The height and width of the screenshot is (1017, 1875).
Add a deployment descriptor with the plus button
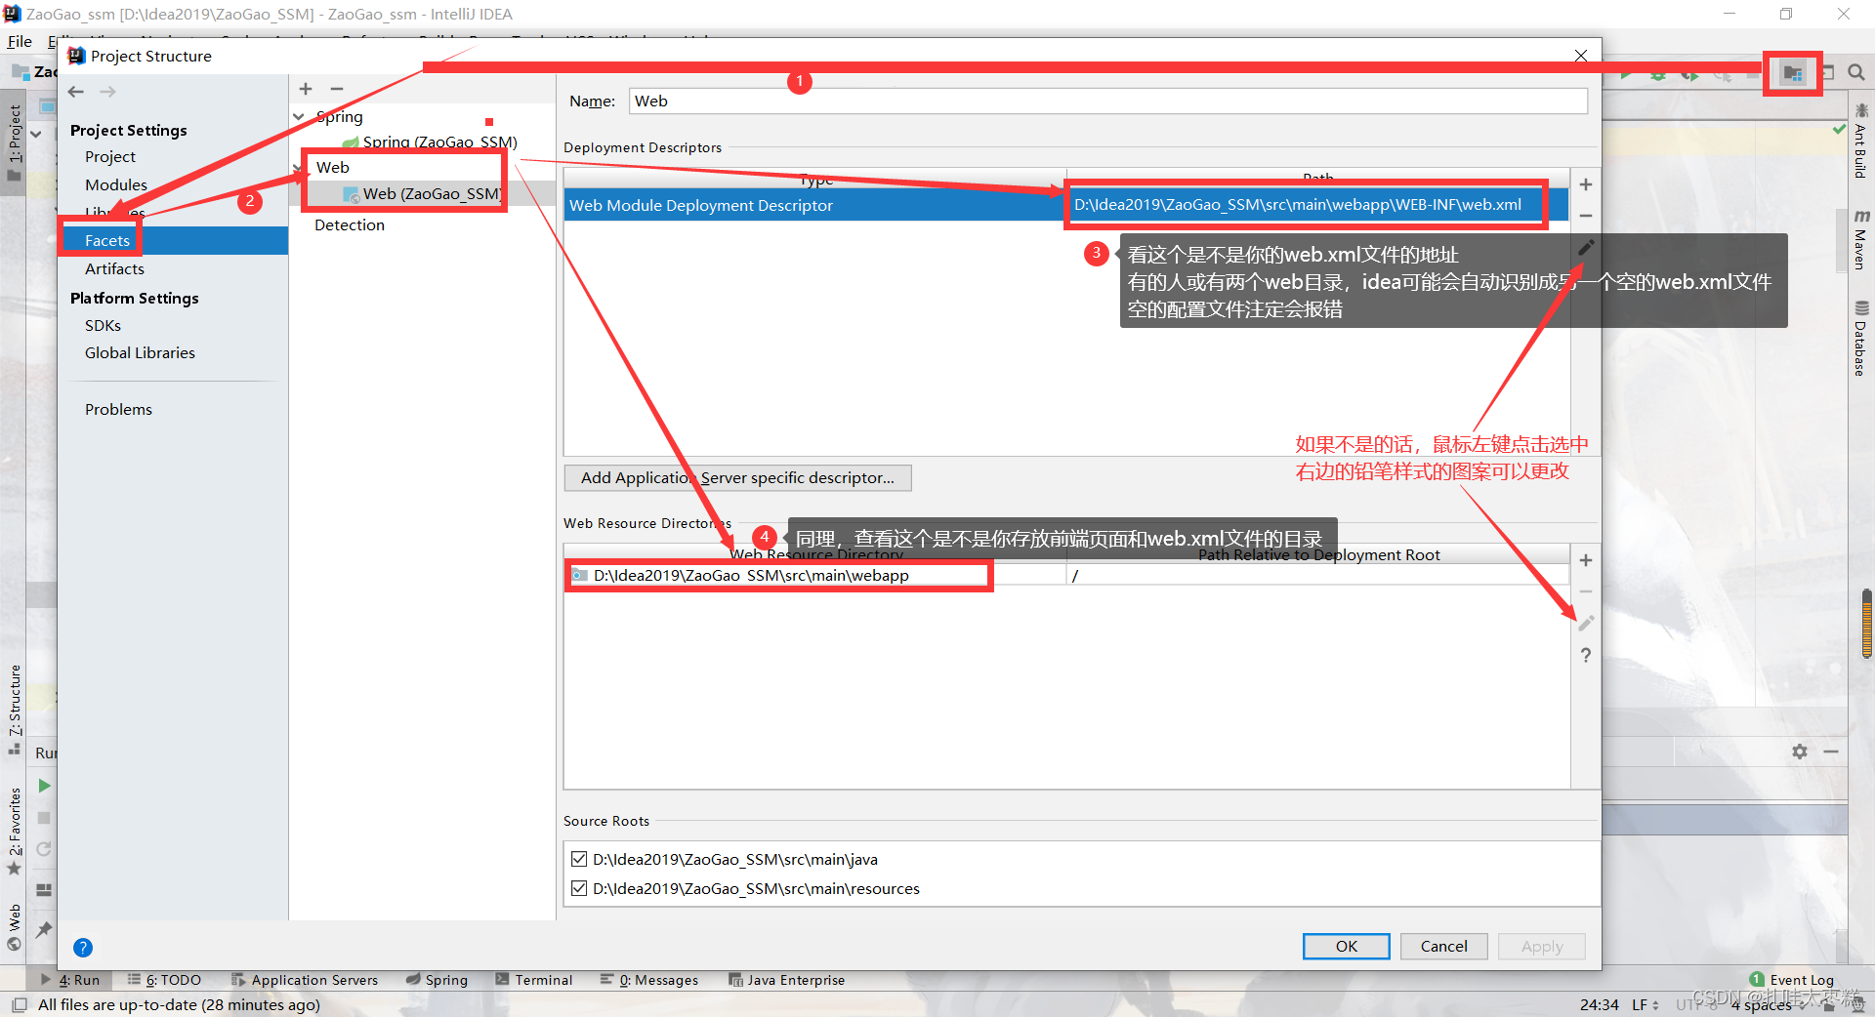[1586, 184]
